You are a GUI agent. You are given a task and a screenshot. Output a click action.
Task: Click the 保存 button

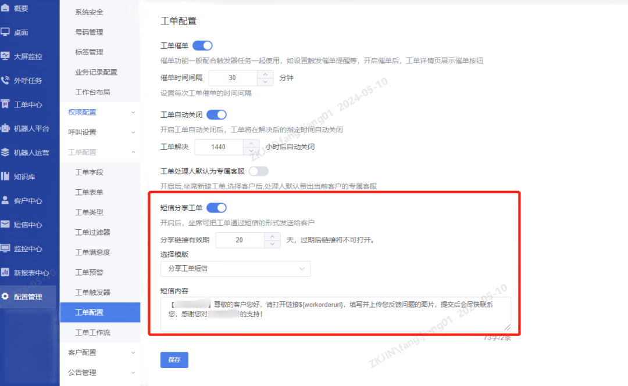pos(174,360)
